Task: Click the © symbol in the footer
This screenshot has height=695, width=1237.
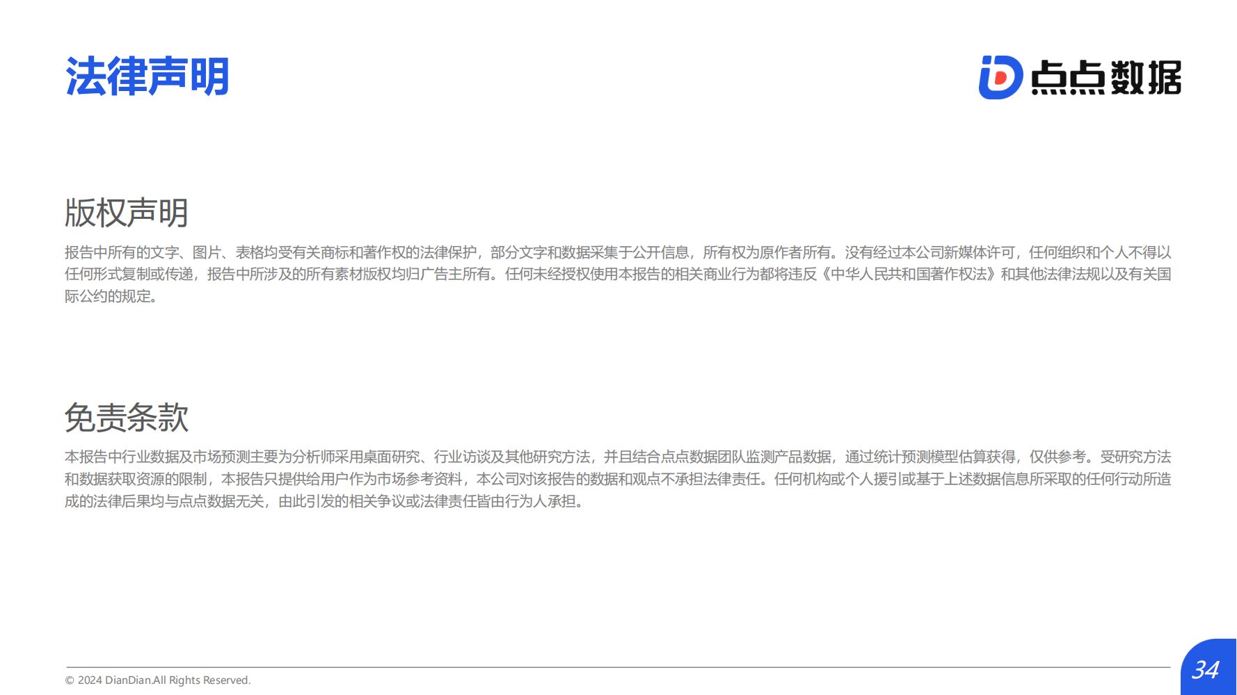Action: point(70,680)
